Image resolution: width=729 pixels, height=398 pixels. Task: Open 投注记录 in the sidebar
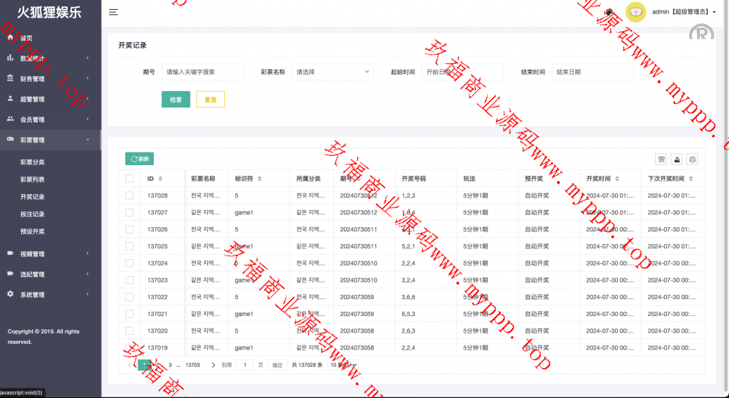click(33, 214)
